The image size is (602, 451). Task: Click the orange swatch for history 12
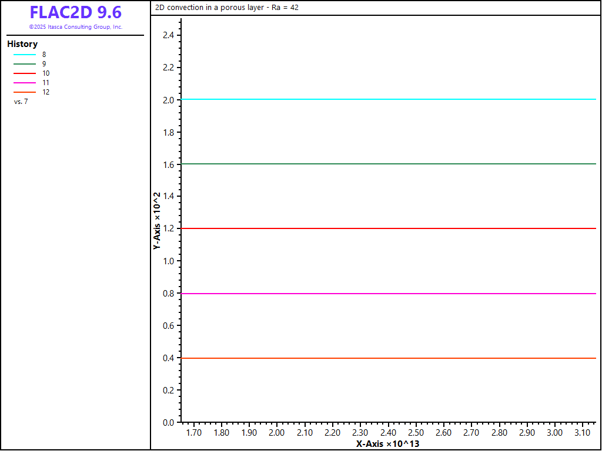[x=25, y=92]
